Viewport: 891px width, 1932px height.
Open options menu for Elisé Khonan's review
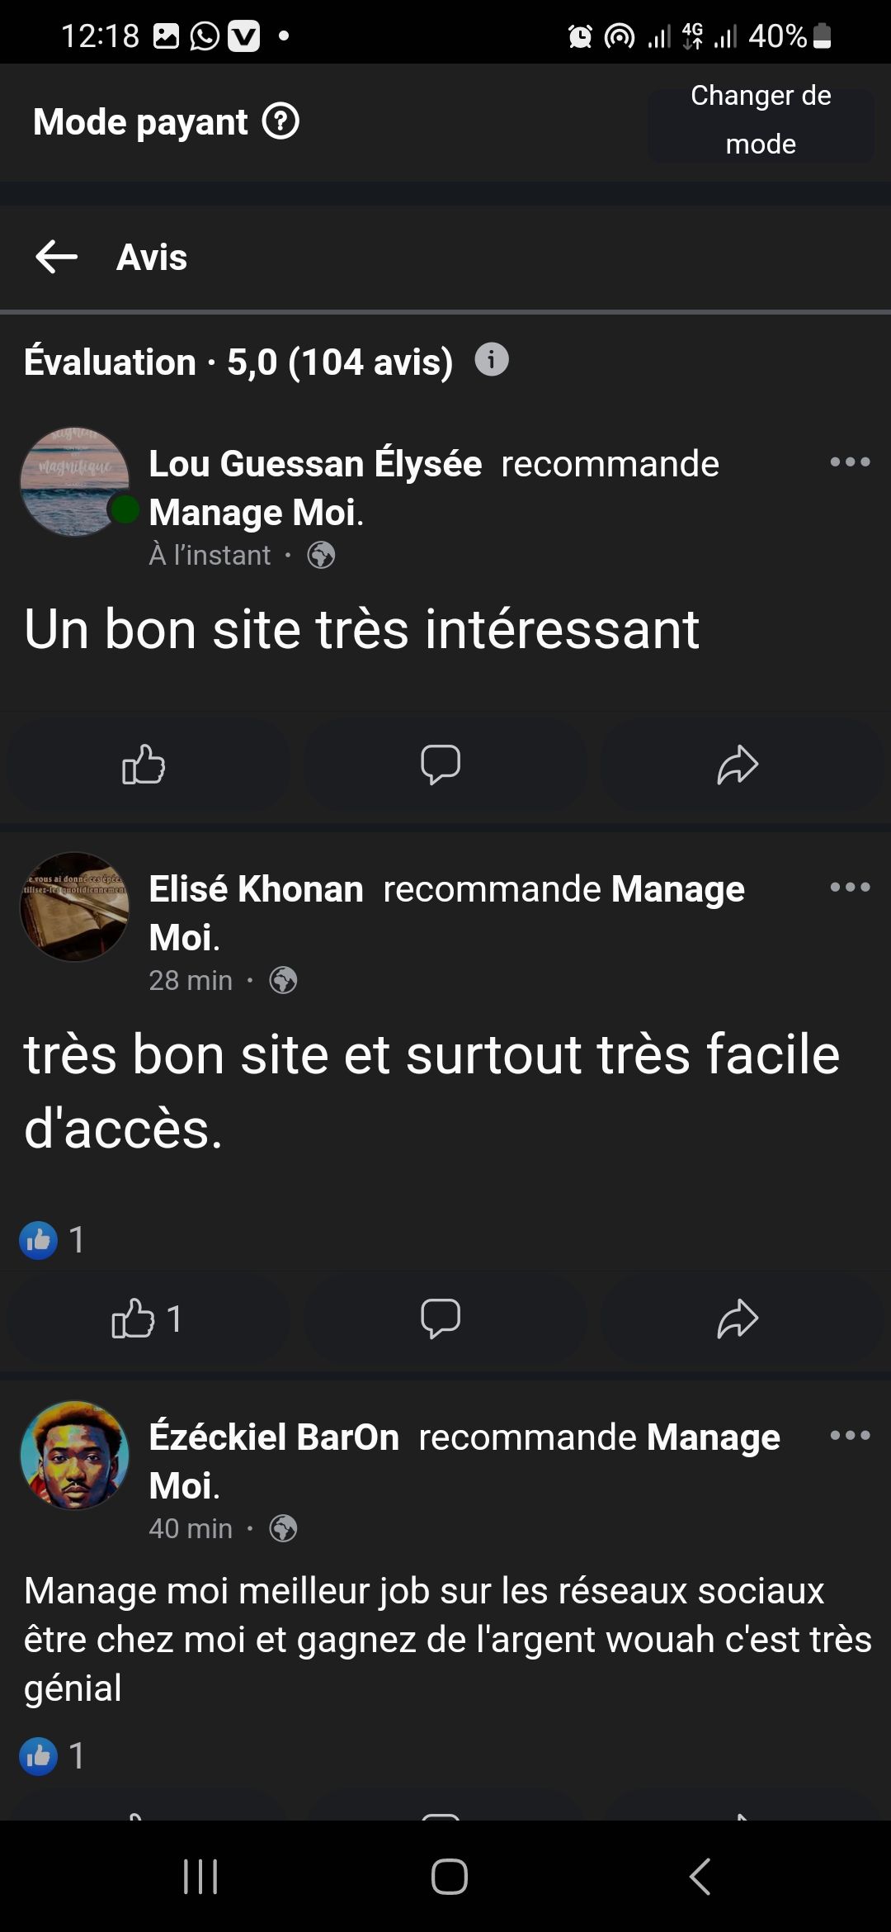850,888
